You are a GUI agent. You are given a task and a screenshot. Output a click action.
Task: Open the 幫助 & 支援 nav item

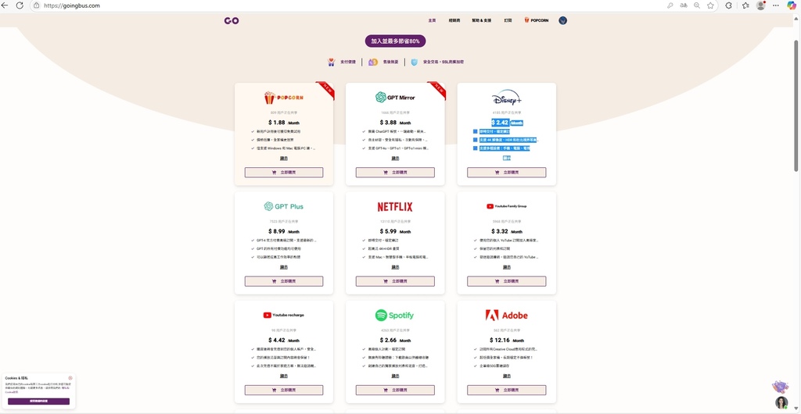(x=481, y=20)
